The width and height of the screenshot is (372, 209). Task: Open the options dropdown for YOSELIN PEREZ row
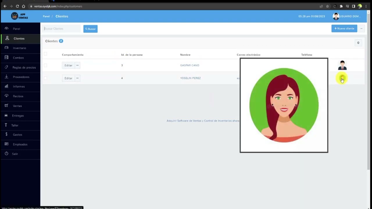pos(77,78)
